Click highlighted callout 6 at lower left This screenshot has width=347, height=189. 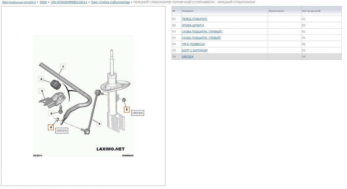(x=51, y=127)
